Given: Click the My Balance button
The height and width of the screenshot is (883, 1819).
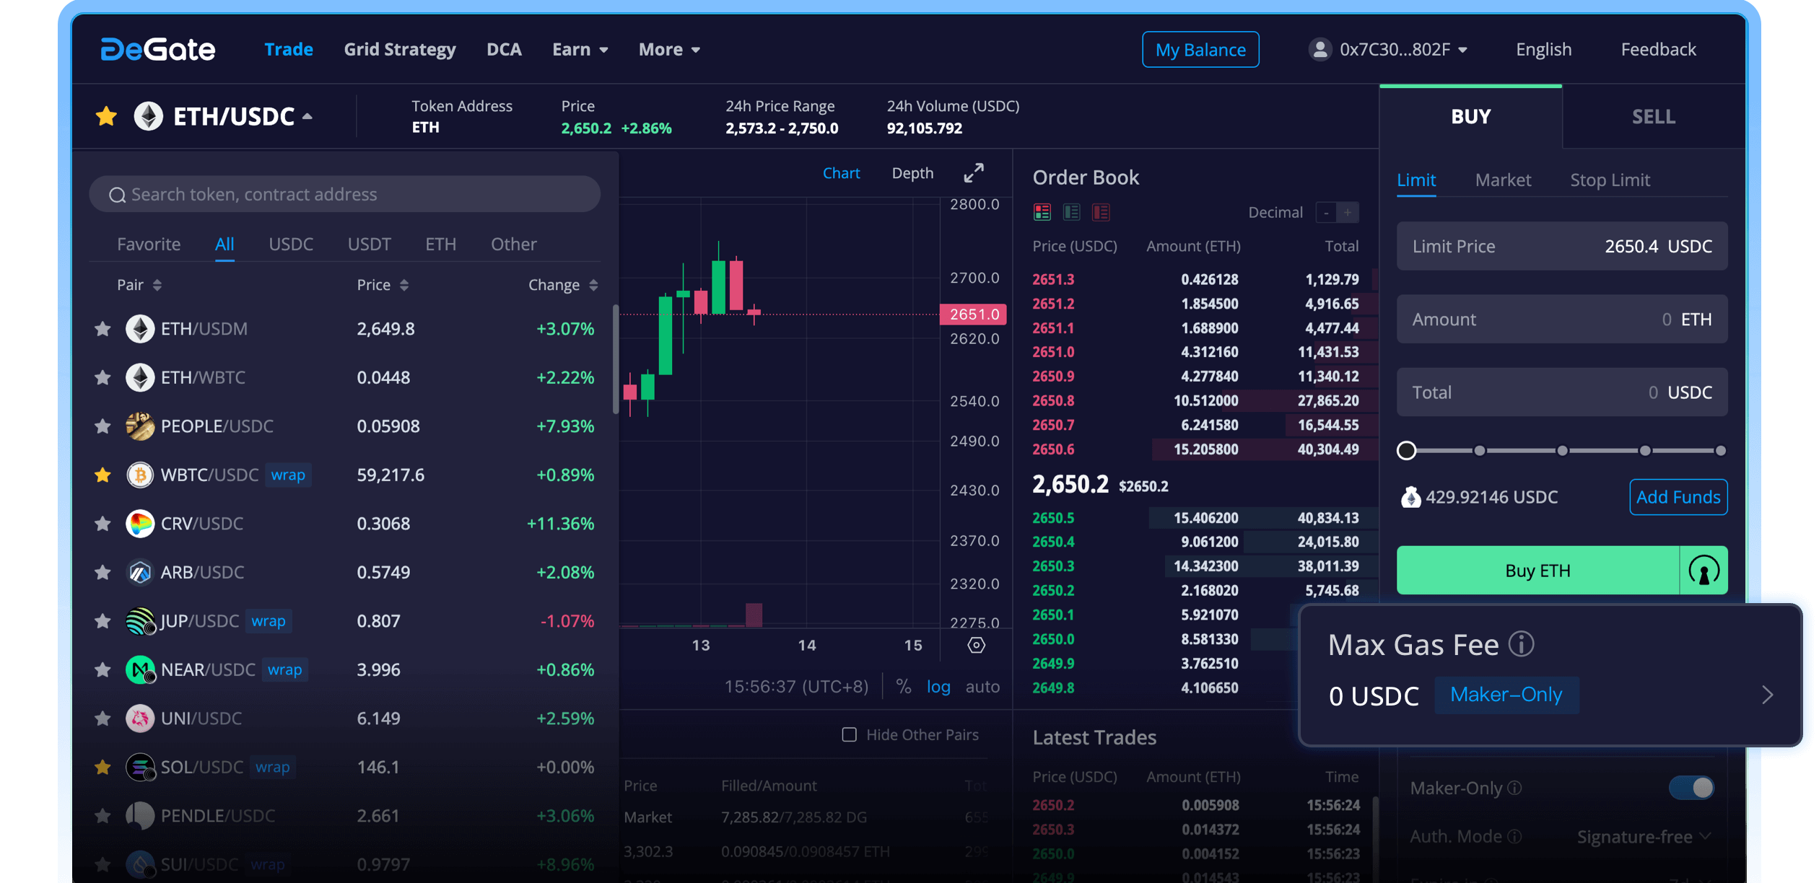Looking at the screenshot, I should point(1200,49).
